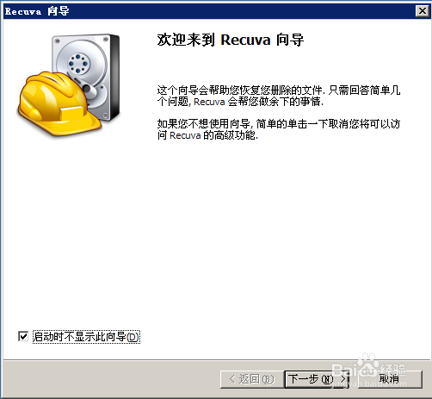Go to next step with 下一步(N)
Image resolution: width=432 pixels, height=399 pixels.
(317, 379)
